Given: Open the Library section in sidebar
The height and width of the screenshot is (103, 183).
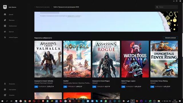Looking at the screenshot, I should pos(10,26).
